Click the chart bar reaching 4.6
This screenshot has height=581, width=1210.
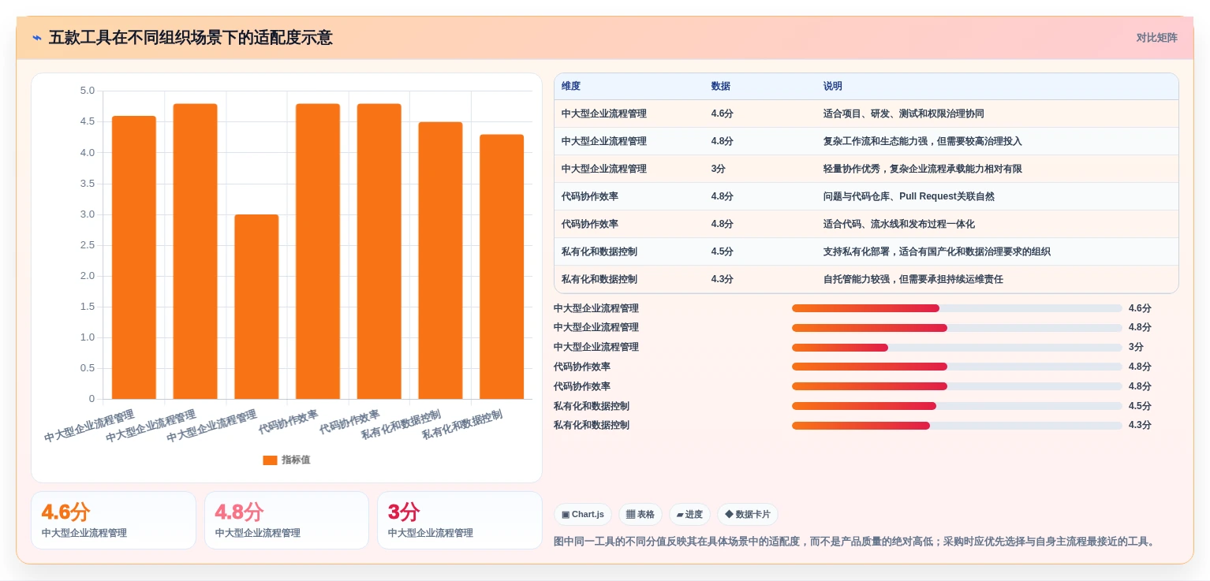pyautogui.click(x=134, y=258)
